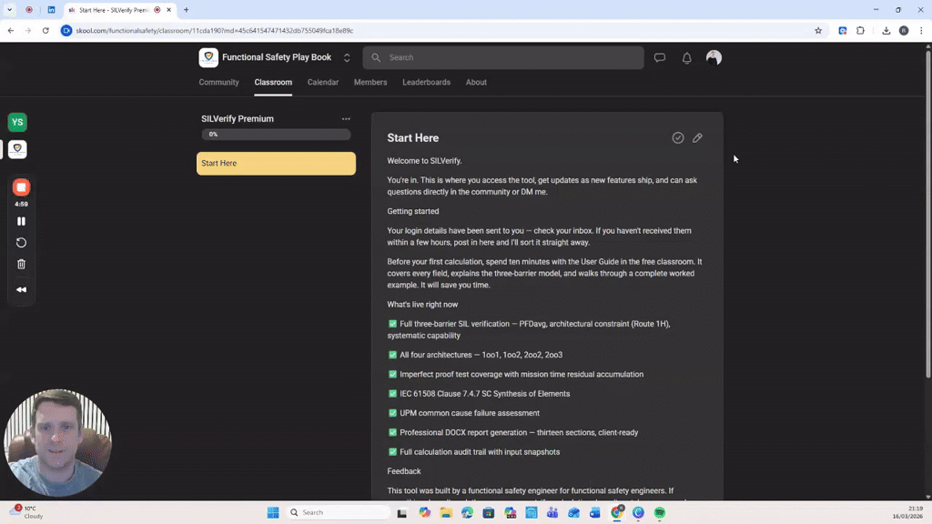Open File Explorer from taskbar
The height and width of the screenshot is (524, 932).
446,512
